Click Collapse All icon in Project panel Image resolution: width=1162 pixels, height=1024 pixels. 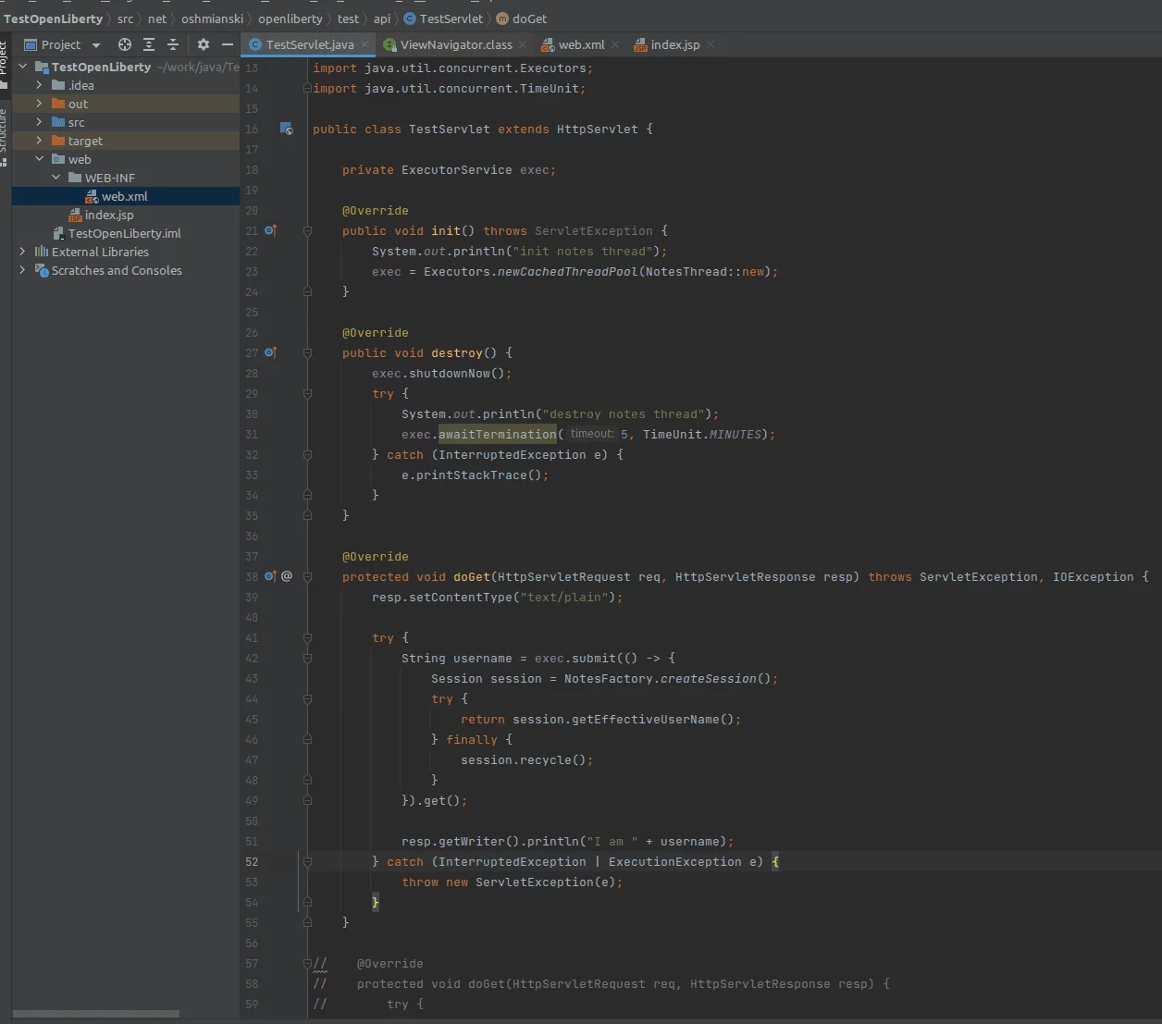click(x=173, y=44)
